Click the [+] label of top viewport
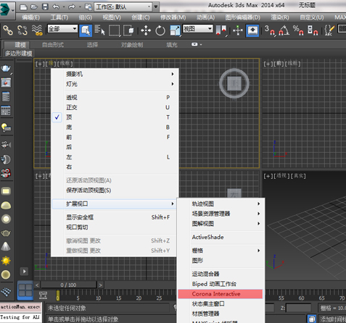The image size is (346, 323). coord(40,64)
